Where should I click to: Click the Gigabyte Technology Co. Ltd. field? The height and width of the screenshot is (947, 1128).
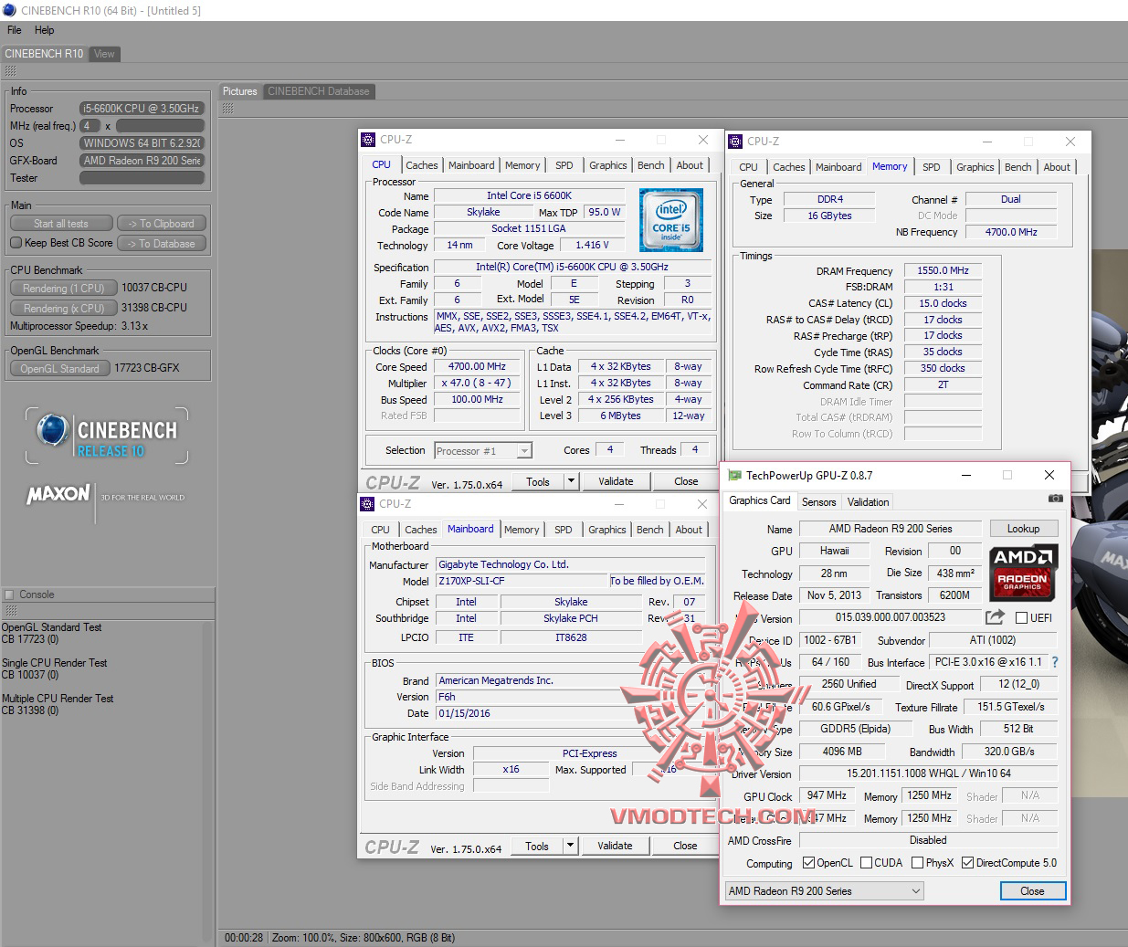point(570,564)
